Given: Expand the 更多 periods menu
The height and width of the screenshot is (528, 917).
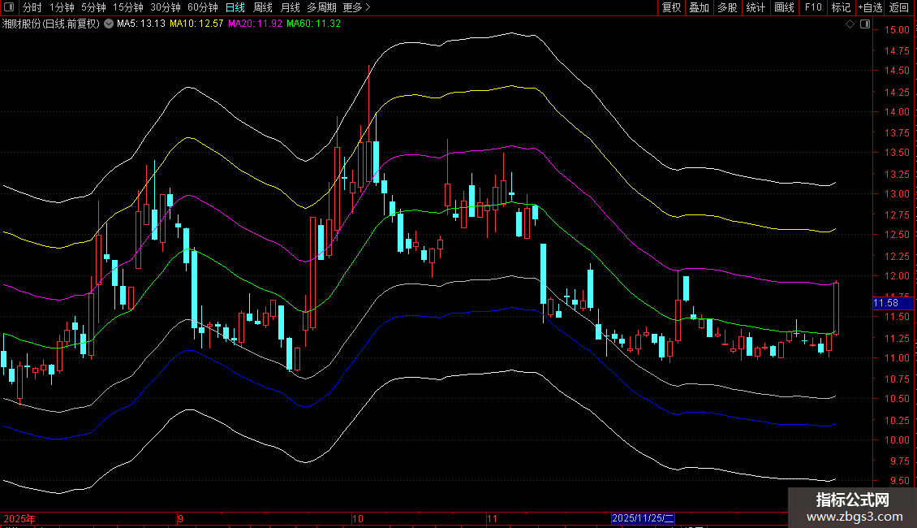Looking at the screenshot, I should [x=357, y=7].
